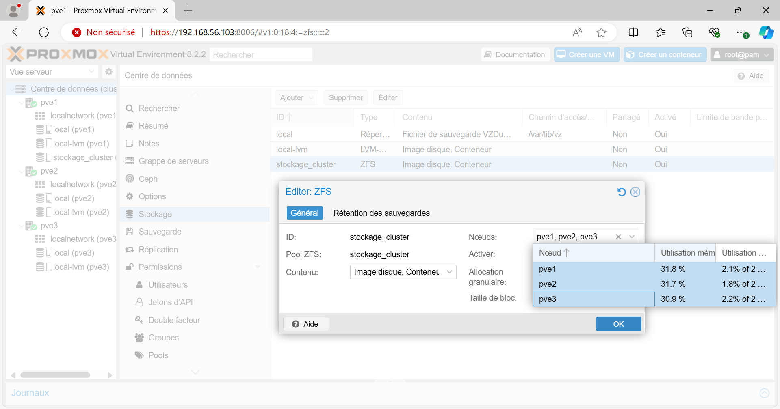This screenshot has width=780, height=409.
Task: Select the local storage row
Action: pyautogui.click(x=522, y=134)
